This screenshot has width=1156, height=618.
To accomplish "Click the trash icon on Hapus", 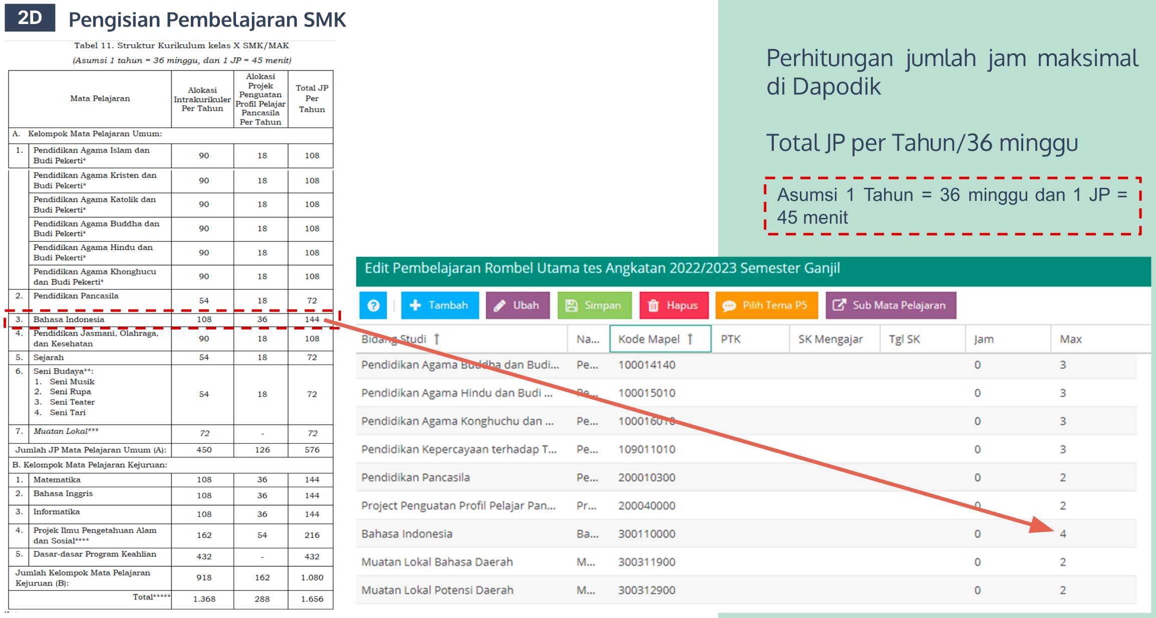I will [654, 305].
